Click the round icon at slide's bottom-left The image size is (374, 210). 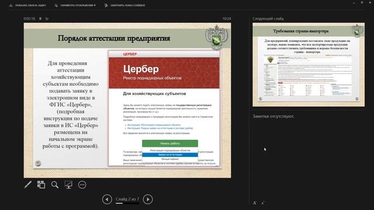coord(38,163)
